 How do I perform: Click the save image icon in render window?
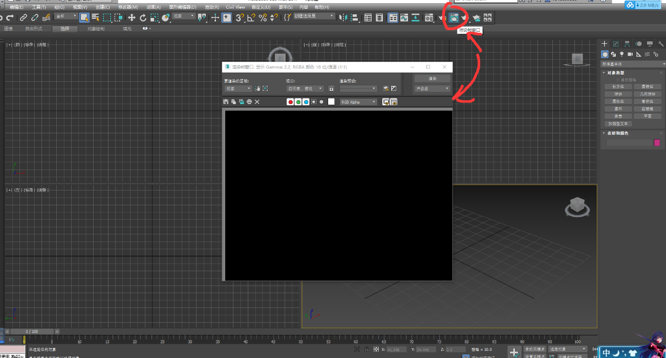[226, 102]
